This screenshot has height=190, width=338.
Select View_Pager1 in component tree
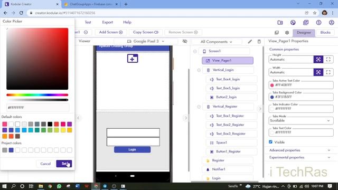point(228,61)
